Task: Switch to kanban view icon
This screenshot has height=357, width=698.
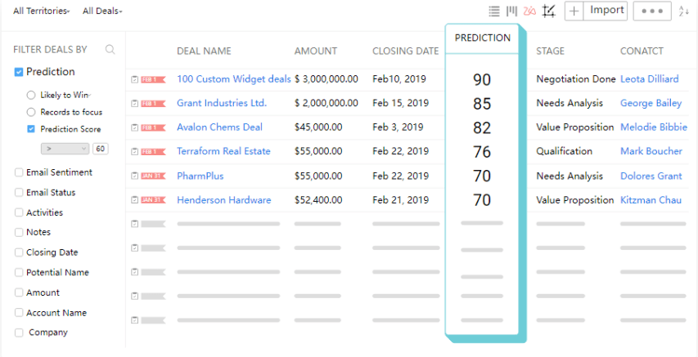Action: tap(512, 11)
